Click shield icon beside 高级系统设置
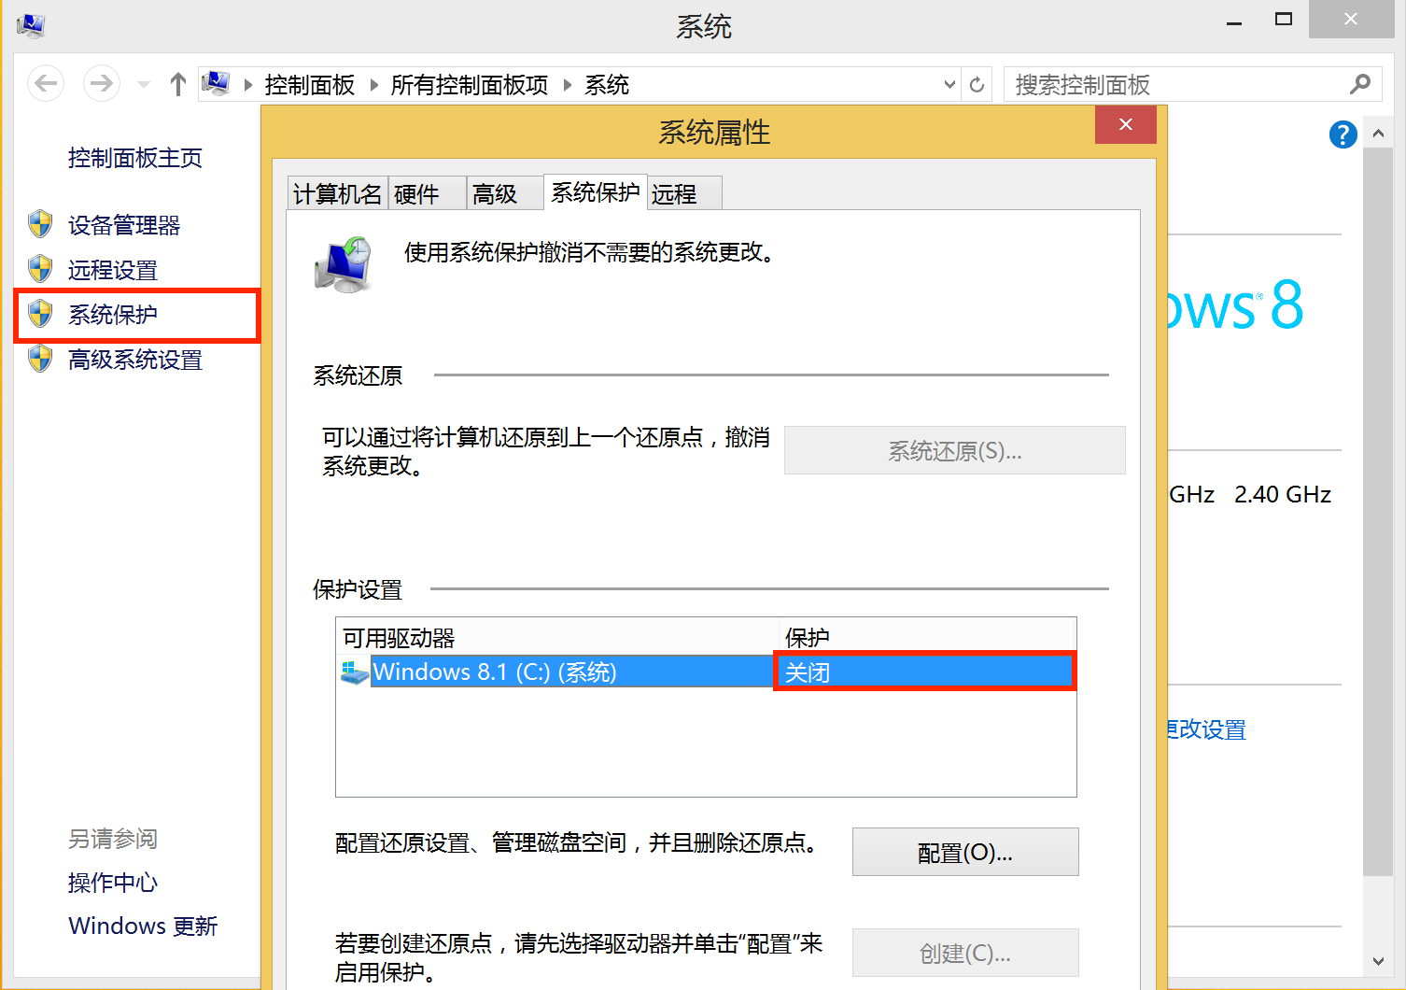 coord(40,359)
